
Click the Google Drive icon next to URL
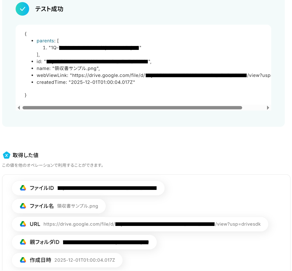pos(23,224)
